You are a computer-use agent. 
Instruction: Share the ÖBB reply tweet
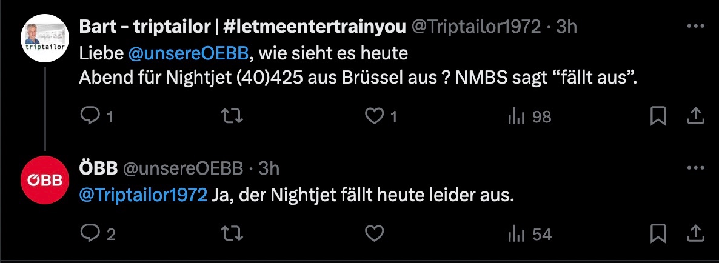click(696, 233)
